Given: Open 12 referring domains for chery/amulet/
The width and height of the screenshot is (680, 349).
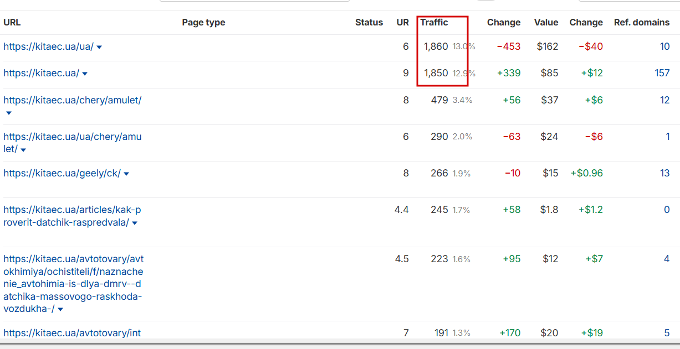Looking at the screenshot, I should click(664, 100).
